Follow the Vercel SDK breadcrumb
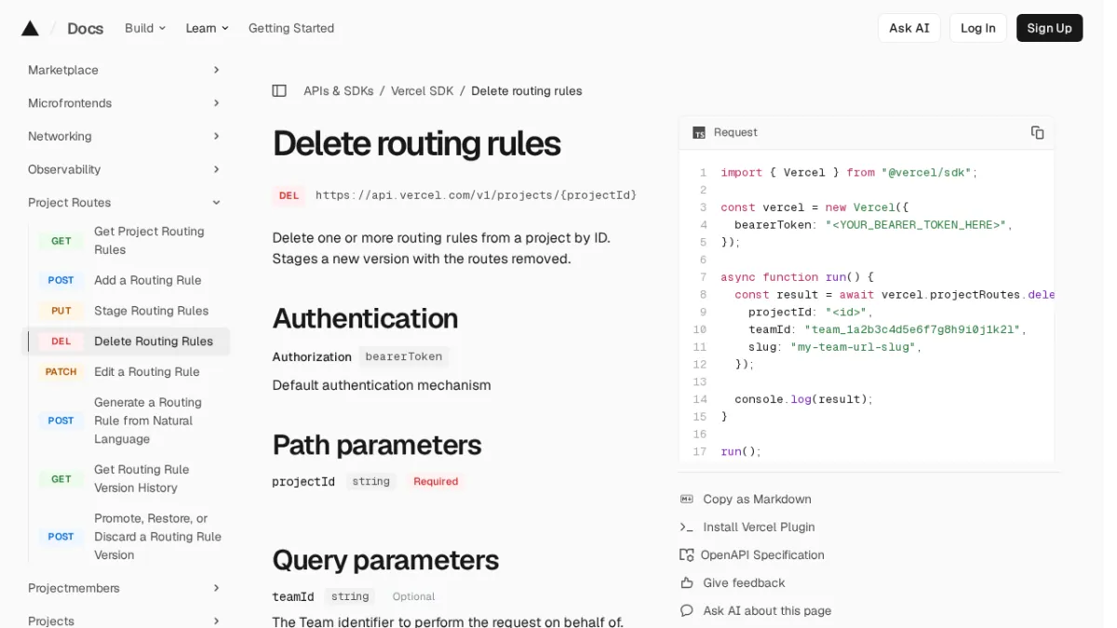 423,91
